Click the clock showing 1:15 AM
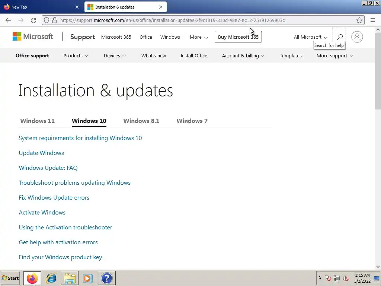This screenshot has height=286, width=381. 362,278
